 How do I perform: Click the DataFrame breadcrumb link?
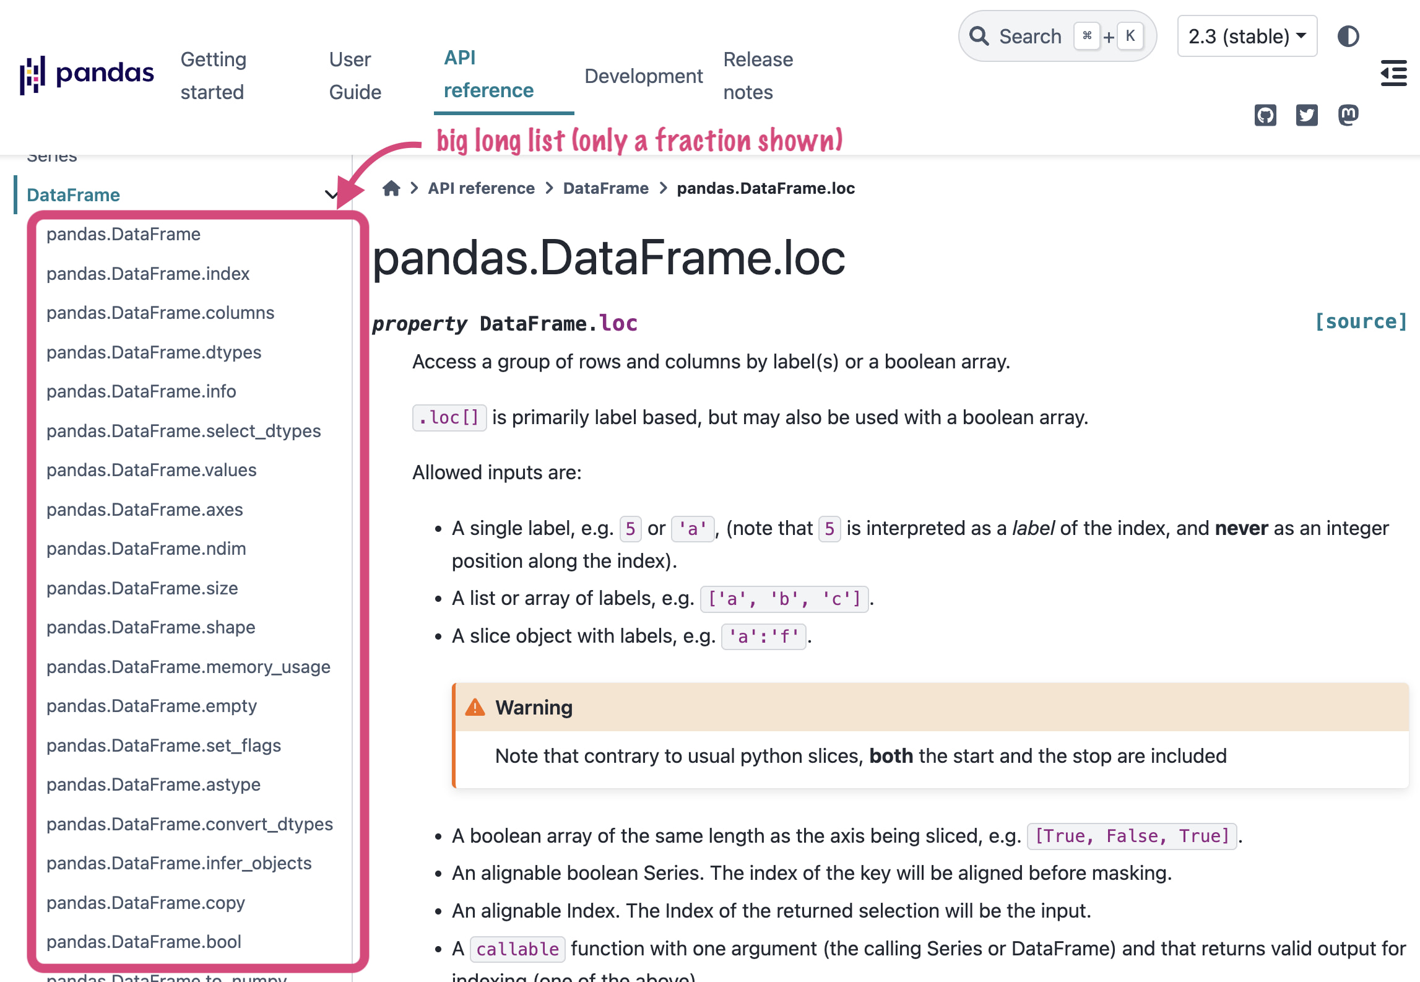click(605, 188)
